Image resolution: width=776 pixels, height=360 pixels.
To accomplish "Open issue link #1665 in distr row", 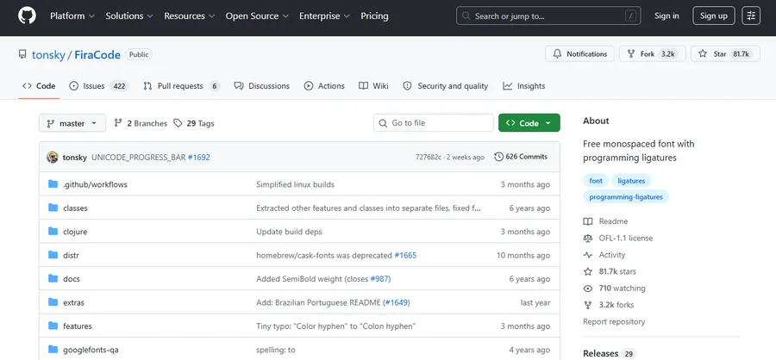I will pos(405,255).
